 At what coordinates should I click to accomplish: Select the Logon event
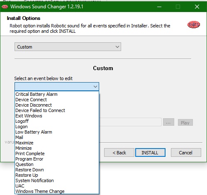pos(57,127)
